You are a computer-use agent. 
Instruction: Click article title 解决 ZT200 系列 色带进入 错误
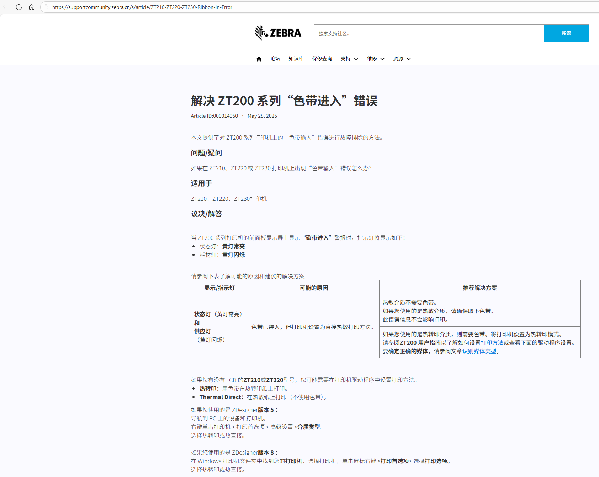point(284,101)
